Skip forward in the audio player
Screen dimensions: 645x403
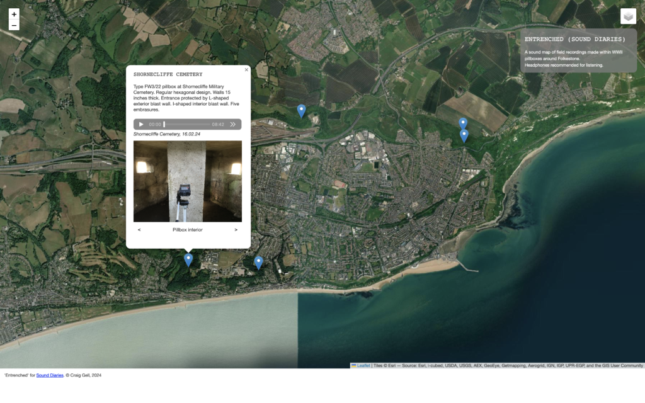point(233,124)
